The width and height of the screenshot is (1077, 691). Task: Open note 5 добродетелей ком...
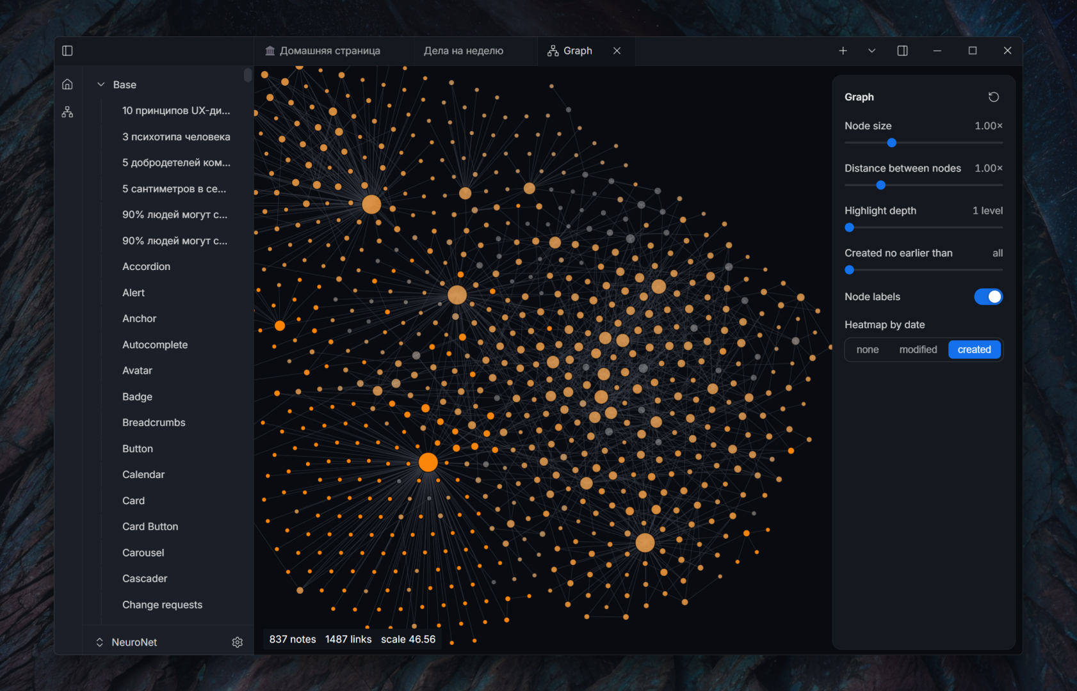pyautogui.click(x=176, y=163)
